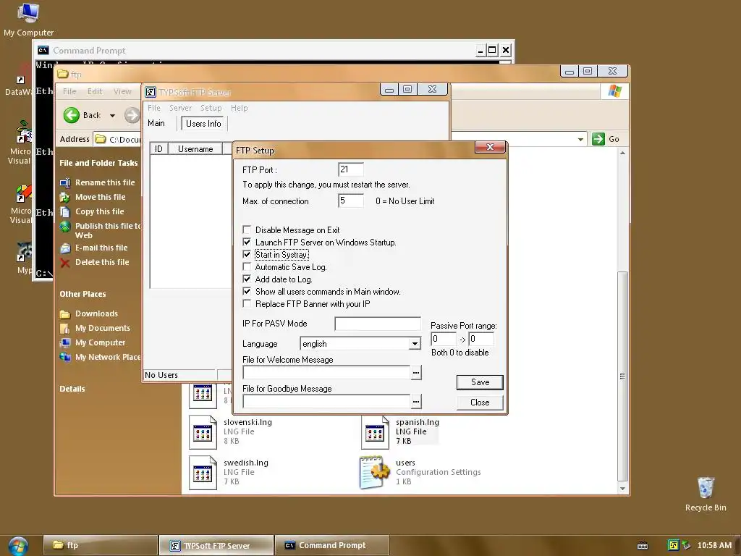Viewport: 741px width, 556px height.
Task: Switch to ftp taskbar button
Action: 101,545
